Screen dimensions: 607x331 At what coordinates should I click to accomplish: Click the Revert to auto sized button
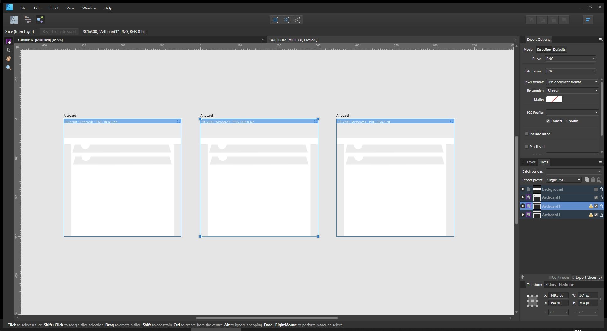click(59, 31)
